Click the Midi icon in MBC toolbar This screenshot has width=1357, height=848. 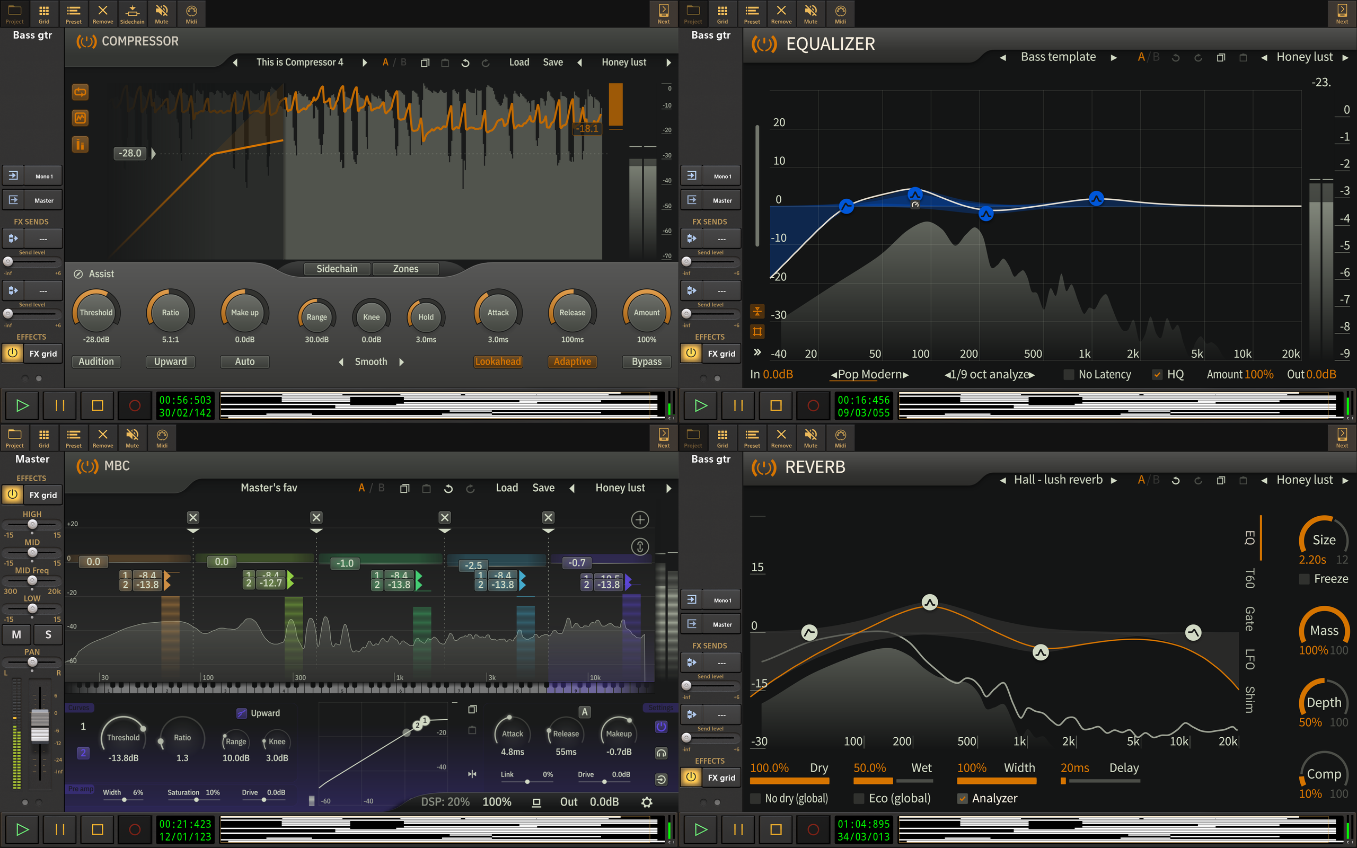(162, 437)
